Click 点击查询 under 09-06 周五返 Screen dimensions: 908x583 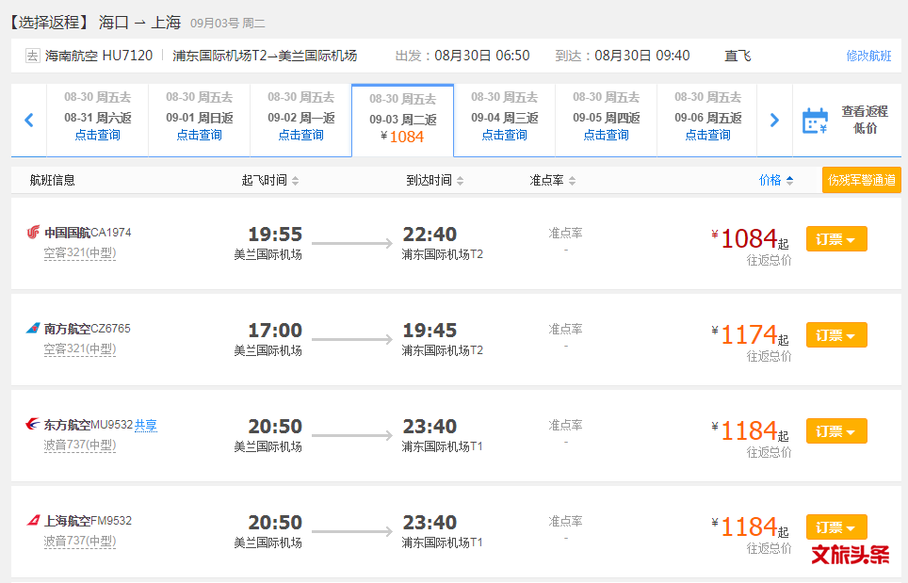tap(707, 135)
